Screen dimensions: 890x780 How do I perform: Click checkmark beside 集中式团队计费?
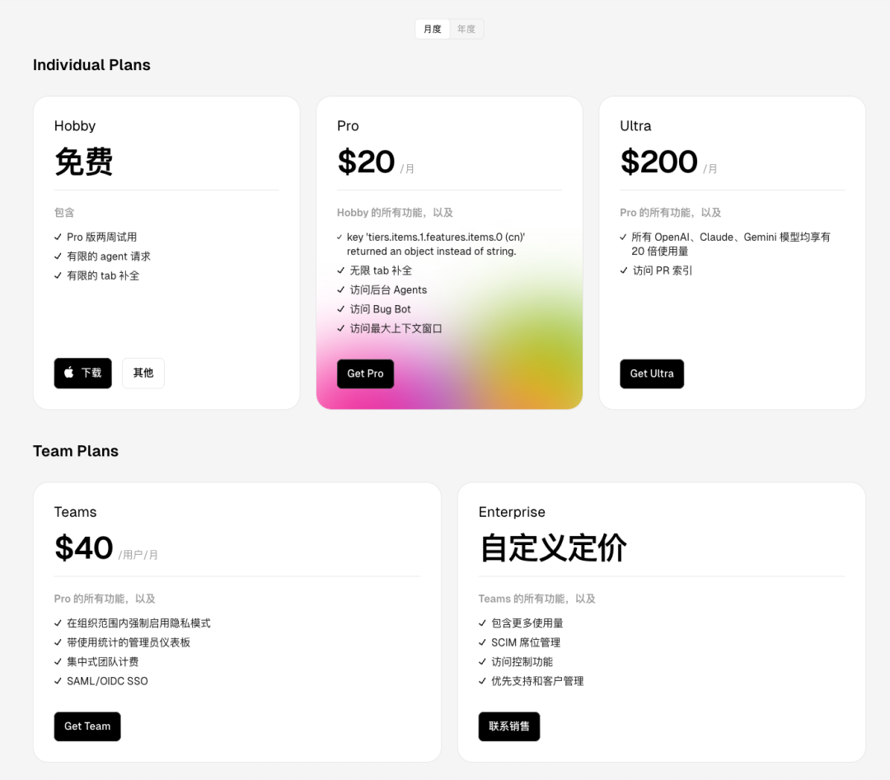click(x=58, y=662)
